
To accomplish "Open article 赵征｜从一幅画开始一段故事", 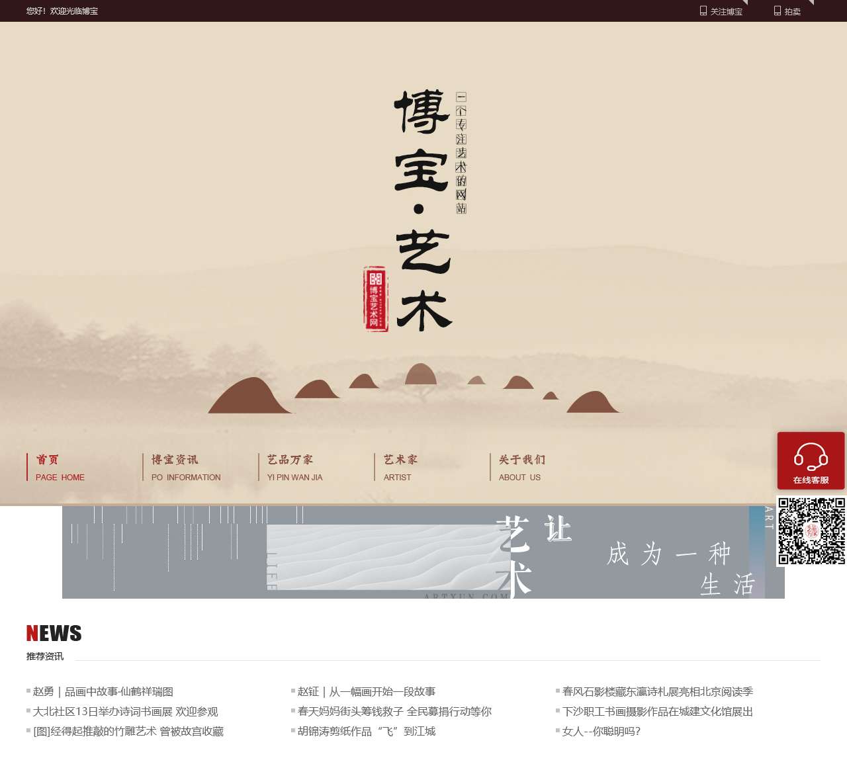I will pyautogui.click(x=367, y=691).
